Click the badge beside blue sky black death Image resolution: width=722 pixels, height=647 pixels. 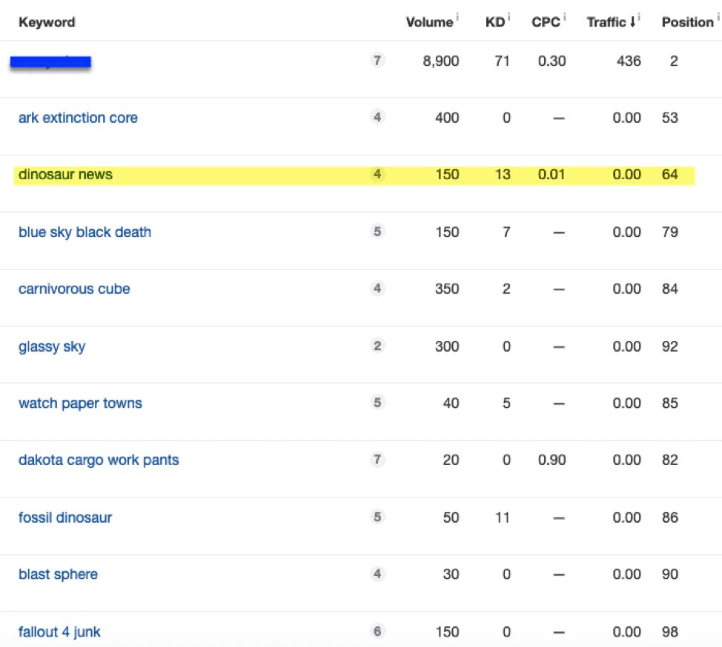(x=377, y=232)
